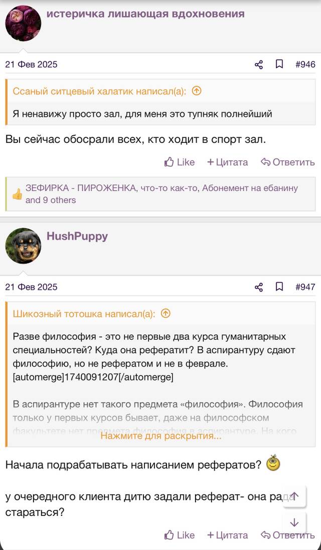Click the scroll-to-bottom arrow button
Screen dimensions: 321x550
click(294, 523)
